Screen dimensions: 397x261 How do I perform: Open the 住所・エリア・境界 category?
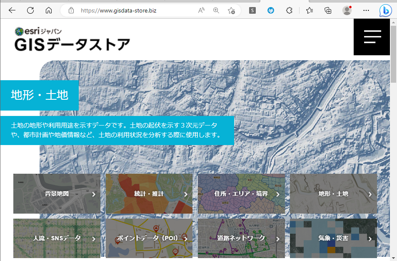pos(241,194)
